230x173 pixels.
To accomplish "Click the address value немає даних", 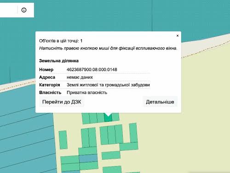I will click(80, 77).
